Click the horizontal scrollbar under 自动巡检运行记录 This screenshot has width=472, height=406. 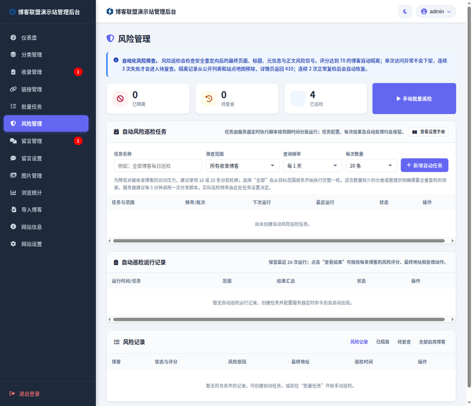(x=279, y=319)
